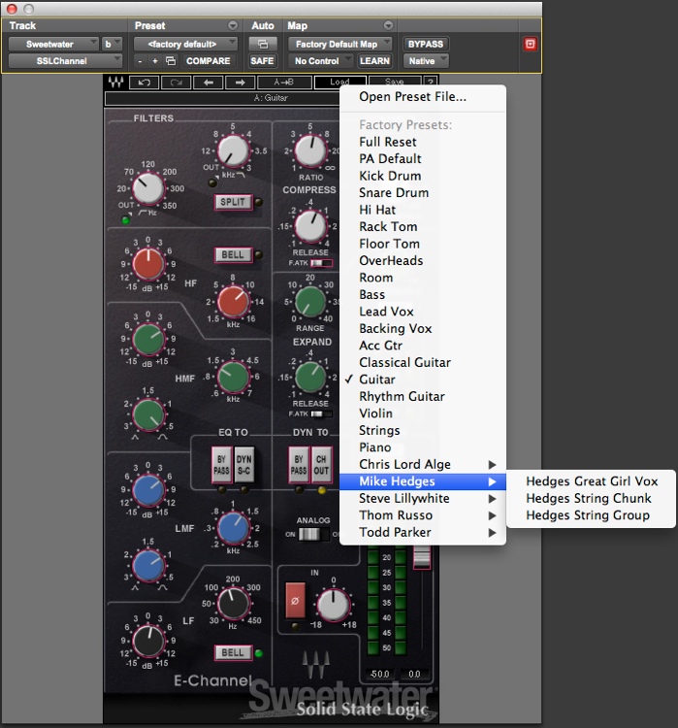The height and width of the screenshot is (728, 678).
Task: Click the undo arrow in plugin toolbar
Action: (x=144, y=83)
